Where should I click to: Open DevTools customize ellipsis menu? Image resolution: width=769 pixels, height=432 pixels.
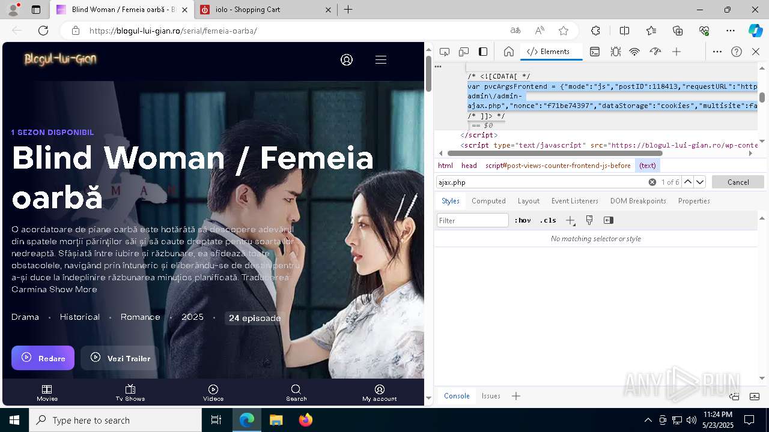(717, 52)
